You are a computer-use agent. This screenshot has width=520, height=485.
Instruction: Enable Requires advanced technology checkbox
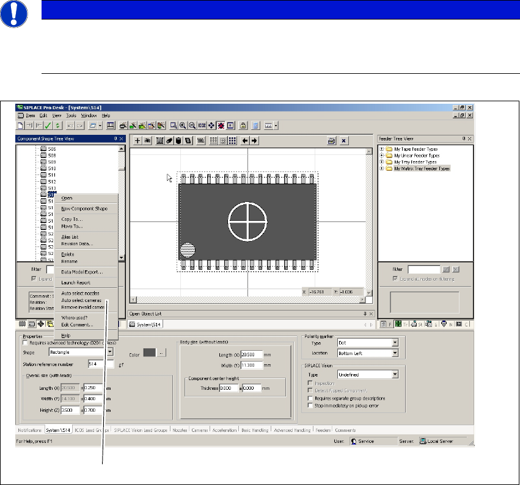point(24,343)
